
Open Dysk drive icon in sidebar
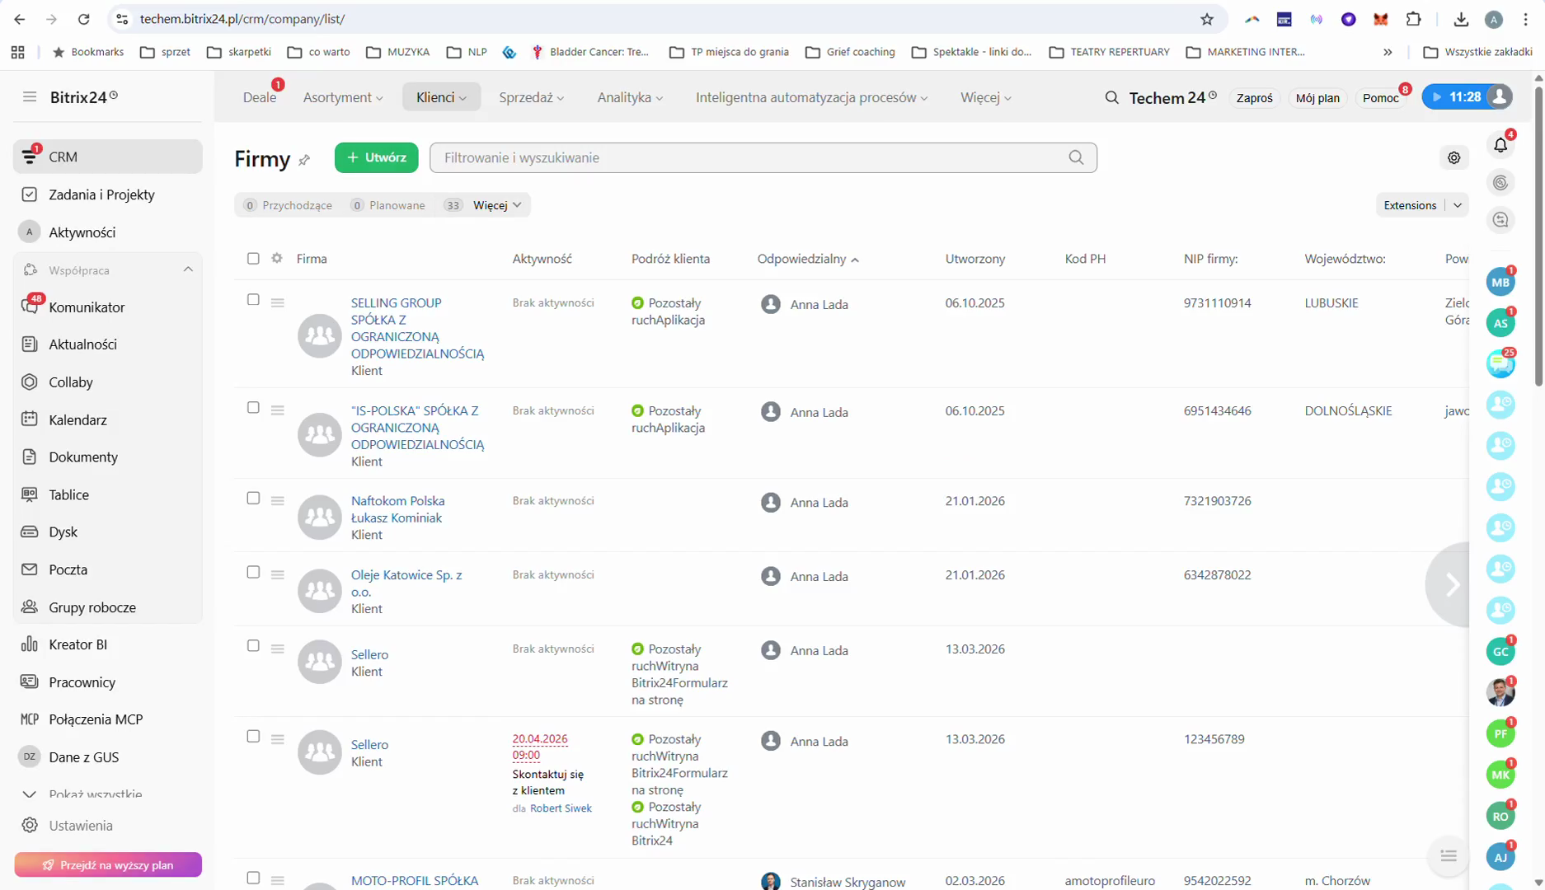tap(30, 532)
